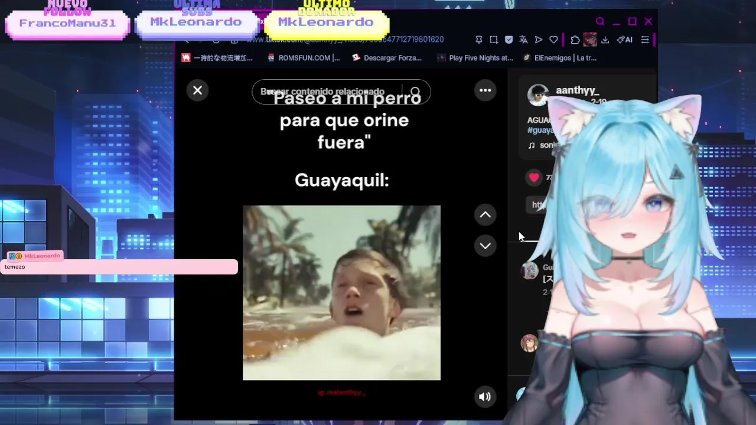Click the MkLeonardo chat username
The image size is (756, 425).
point(42,256)
